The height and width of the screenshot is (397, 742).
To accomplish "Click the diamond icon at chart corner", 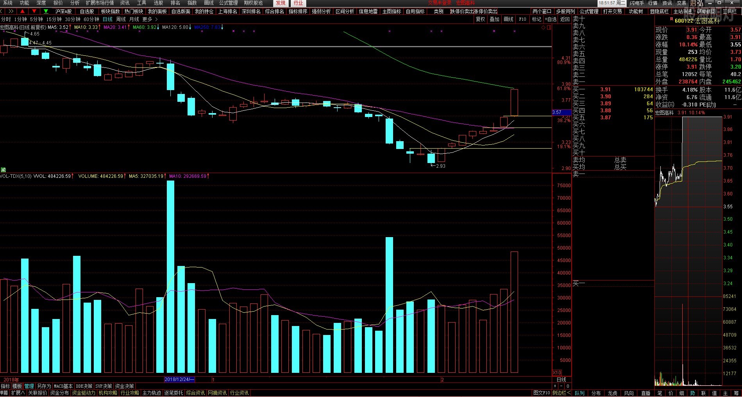I will [x=543, y=28].
